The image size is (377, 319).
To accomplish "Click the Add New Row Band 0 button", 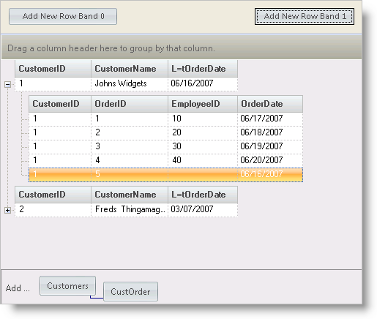I will click(x=63, y=17).
